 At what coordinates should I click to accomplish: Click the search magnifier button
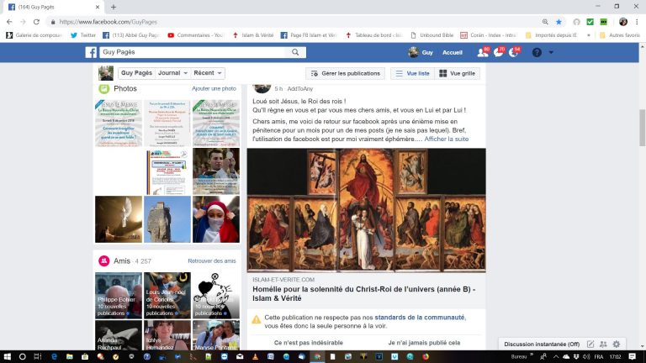click(295, 52)
